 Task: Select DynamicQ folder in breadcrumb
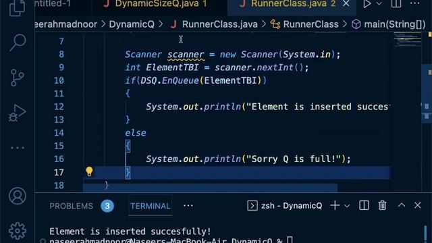click(132, 24)
